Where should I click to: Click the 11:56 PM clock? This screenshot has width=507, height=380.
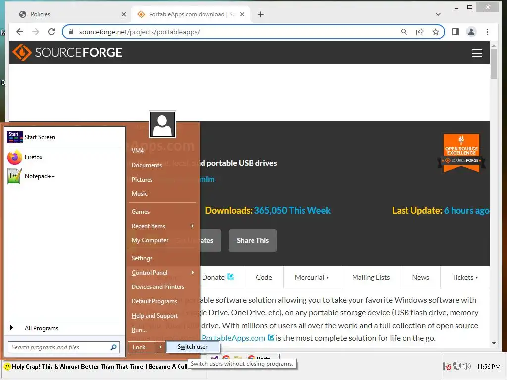(489, 367)
